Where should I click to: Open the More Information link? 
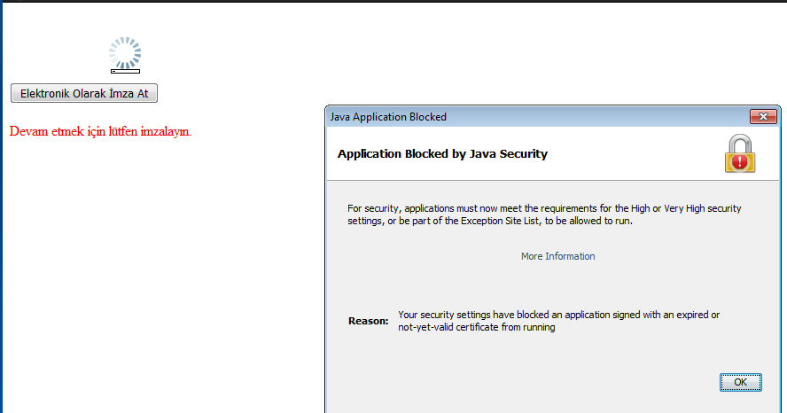pyautogui.click(x=557, y=256)
